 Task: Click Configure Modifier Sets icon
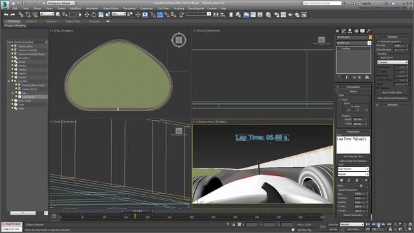coord(367,78)
